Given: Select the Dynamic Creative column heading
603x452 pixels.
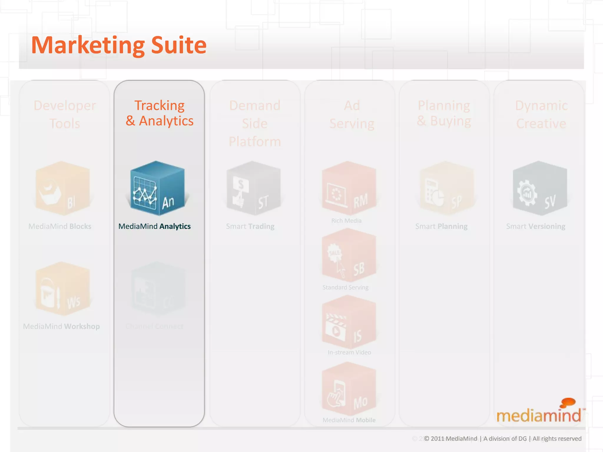Looking at the screenshot, I should 541,114.
